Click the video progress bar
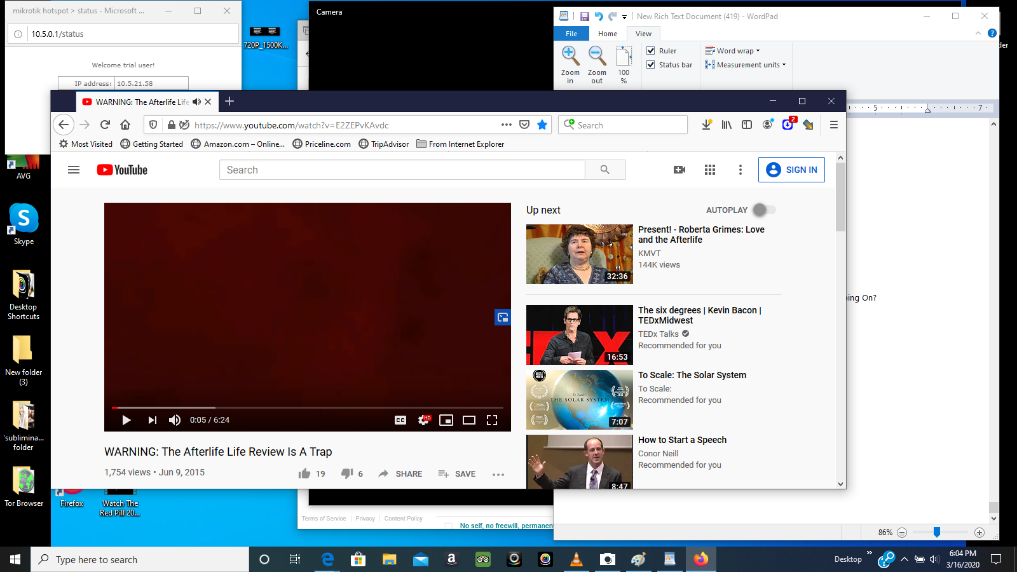 click(x=308, y=407)
